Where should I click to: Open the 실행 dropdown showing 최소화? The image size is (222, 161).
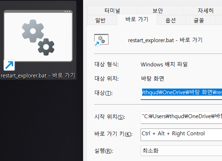[x=181, y=151]
